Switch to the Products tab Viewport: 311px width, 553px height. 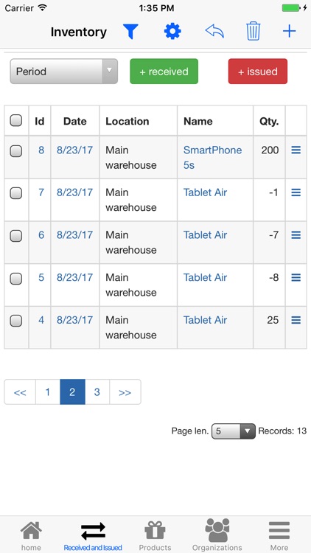(155, 536)
